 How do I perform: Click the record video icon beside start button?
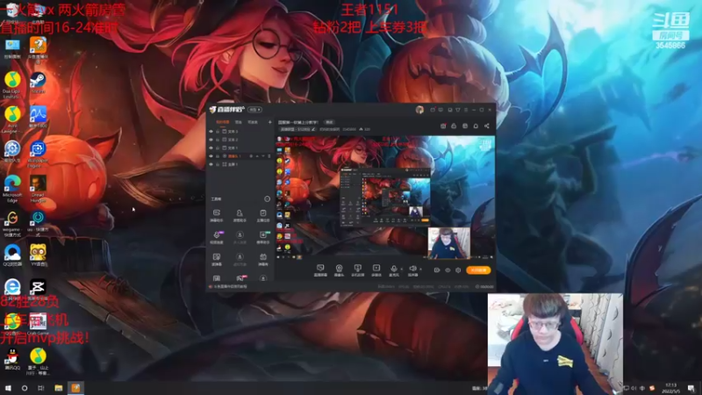coord(436,270)
